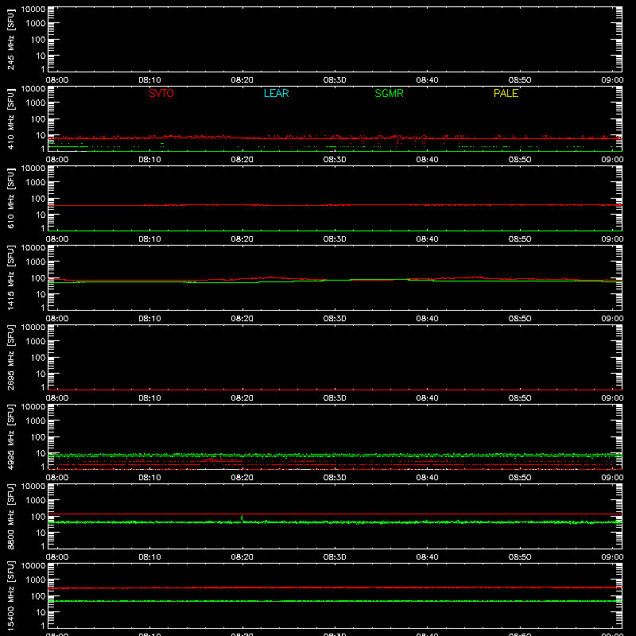
Task: Click 08:20 tick label under 610 MHz panel
Action: coord(242,239)
